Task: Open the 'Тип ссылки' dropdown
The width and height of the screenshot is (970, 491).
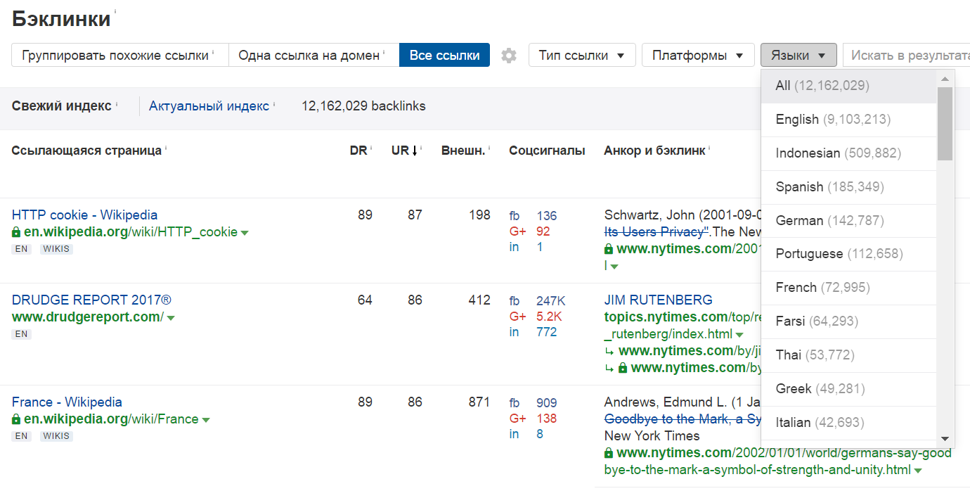Action: pos(582,54)
